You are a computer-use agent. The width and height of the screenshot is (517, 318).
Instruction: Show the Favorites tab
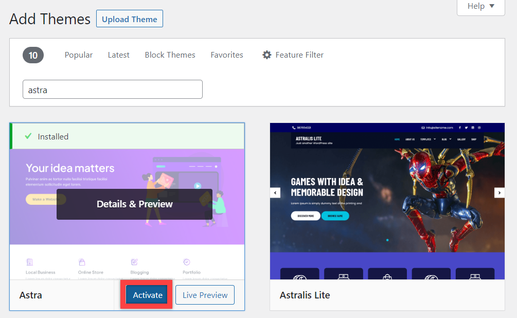tap(227, 55)
